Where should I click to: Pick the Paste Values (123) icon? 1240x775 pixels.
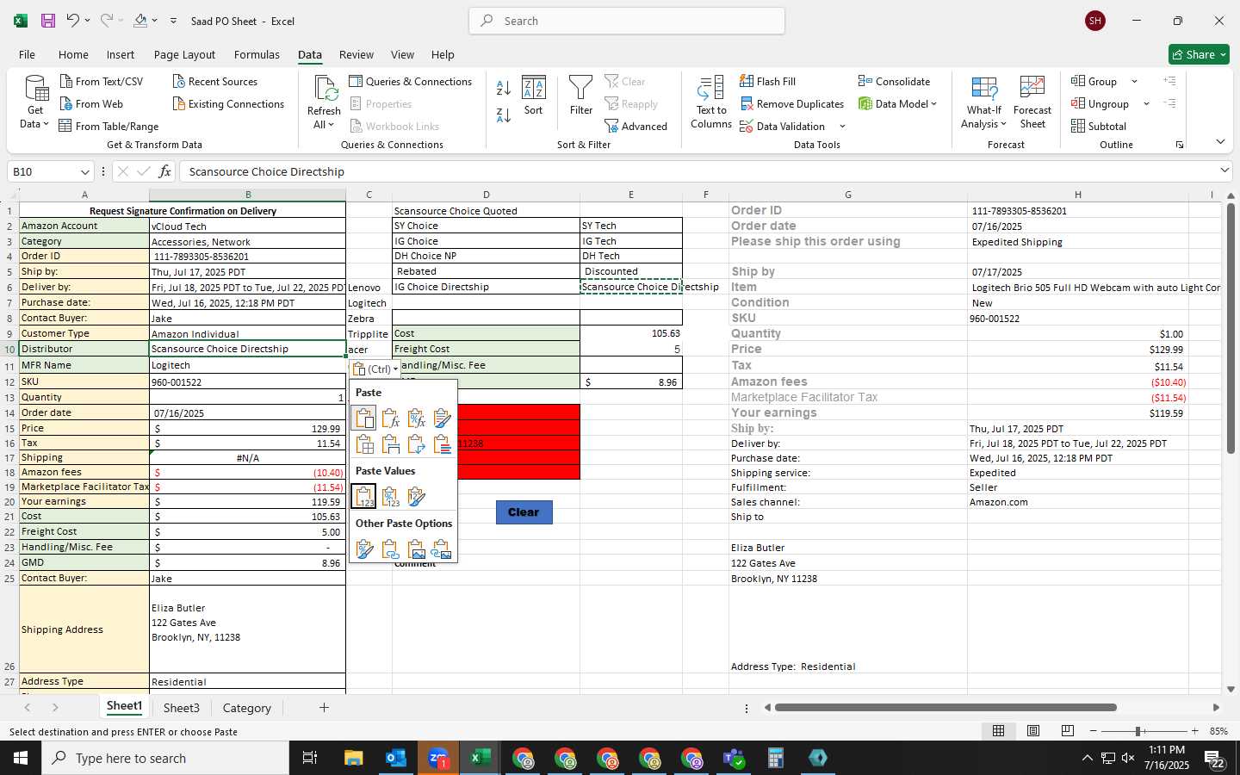pyautogui.click(x=364, y=496)
